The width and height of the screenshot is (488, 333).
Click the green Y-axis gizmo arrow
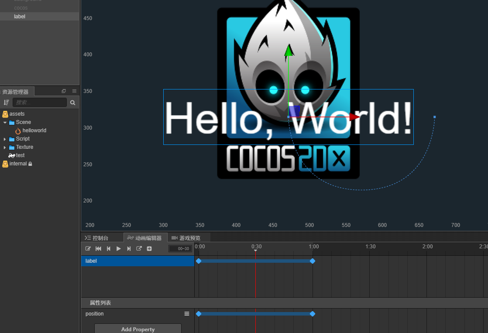point(289,51)
